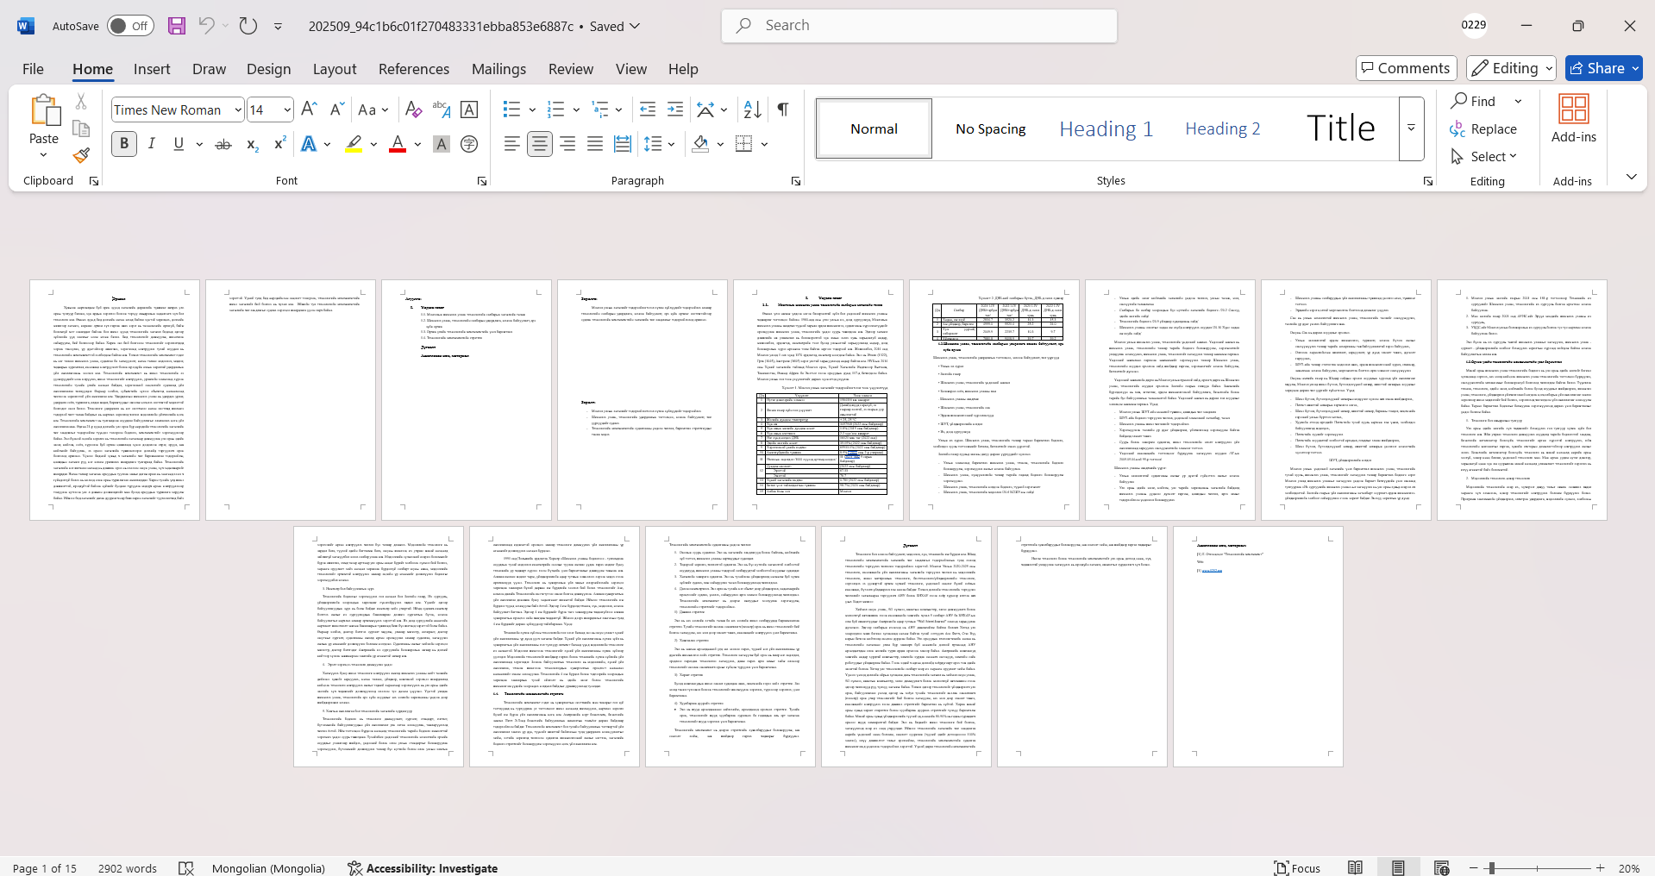Viewport: 1655px width, 876px height.
Task: Expand the Styles gallery more arrow
Action: pos(1411,128)
